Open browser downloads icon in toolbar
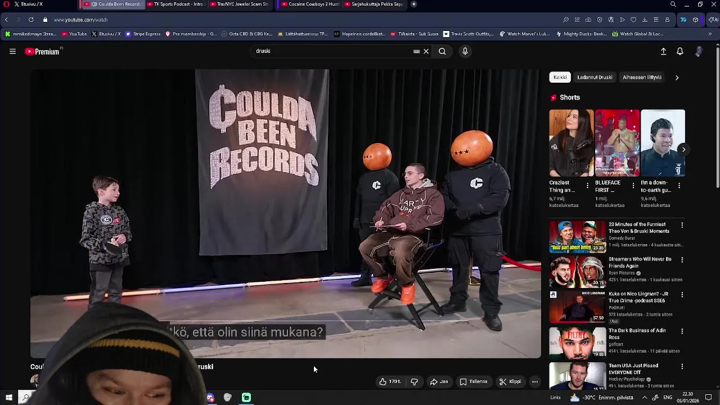Screen dimensions: 720x405 (645, 20)
